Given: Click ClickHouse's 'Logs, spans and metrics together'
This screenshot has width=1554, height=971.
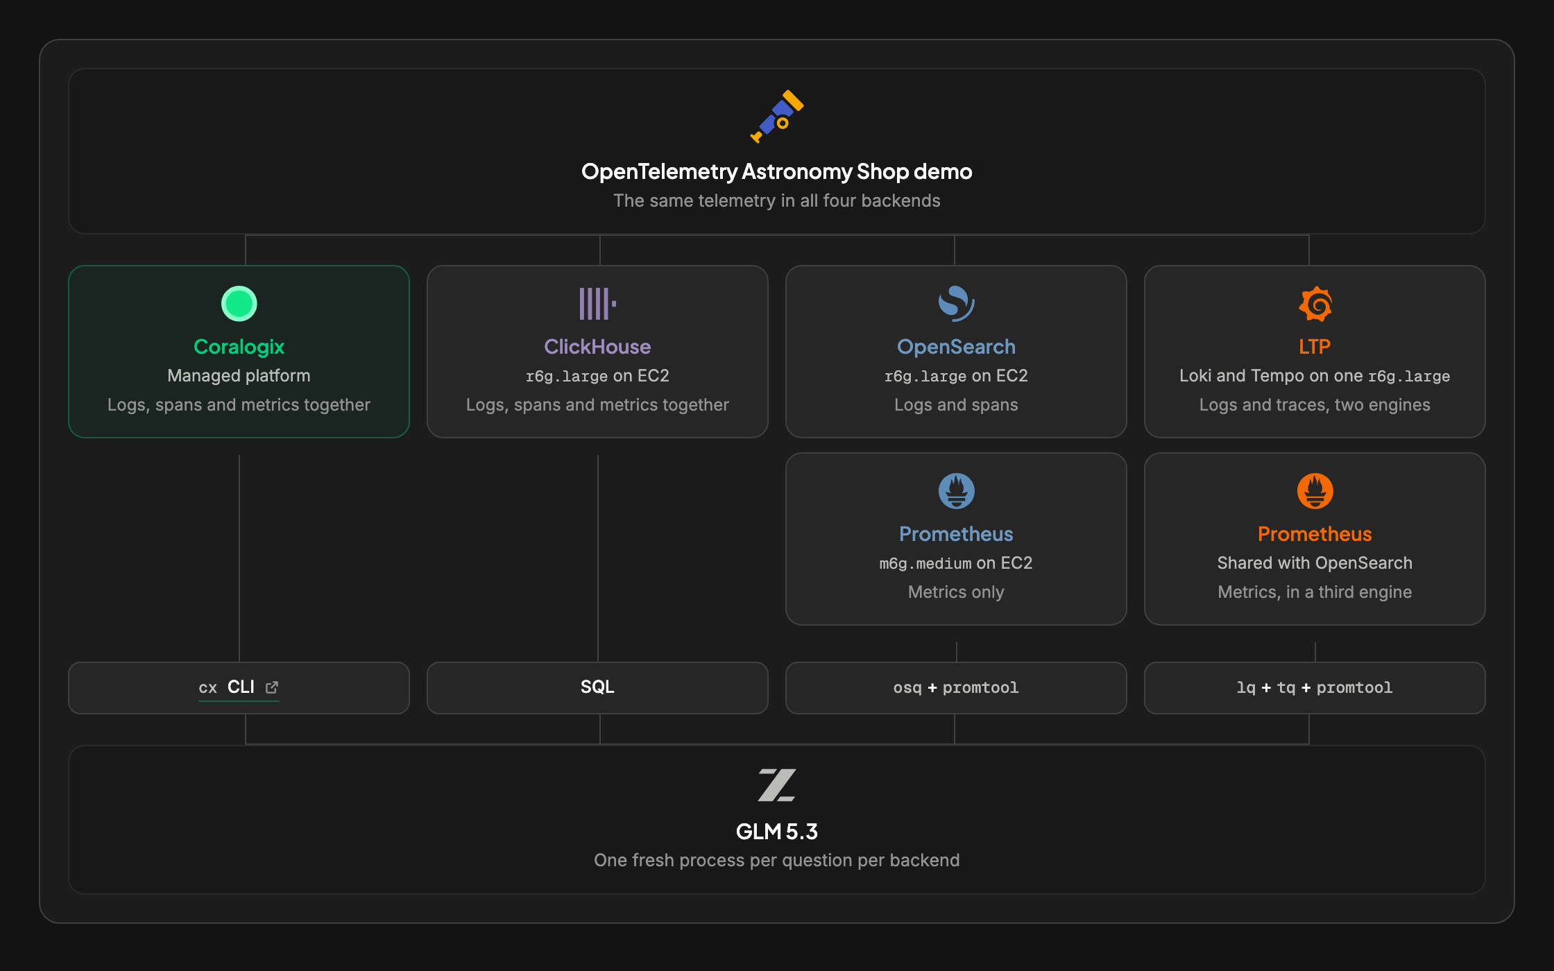Looking at the screenshot, I should pyautogui.click(x=597, y=405).
